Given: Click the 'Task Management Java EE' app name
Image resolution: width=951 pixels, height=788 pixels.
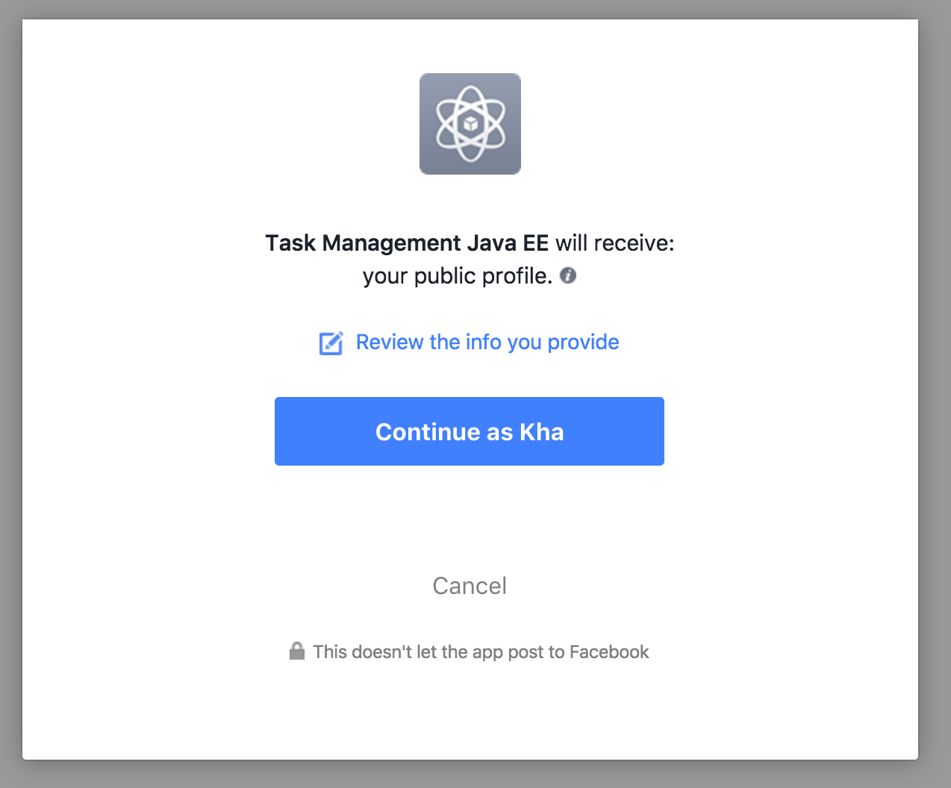Looking at the screenshot, I should tap(407, 243).
